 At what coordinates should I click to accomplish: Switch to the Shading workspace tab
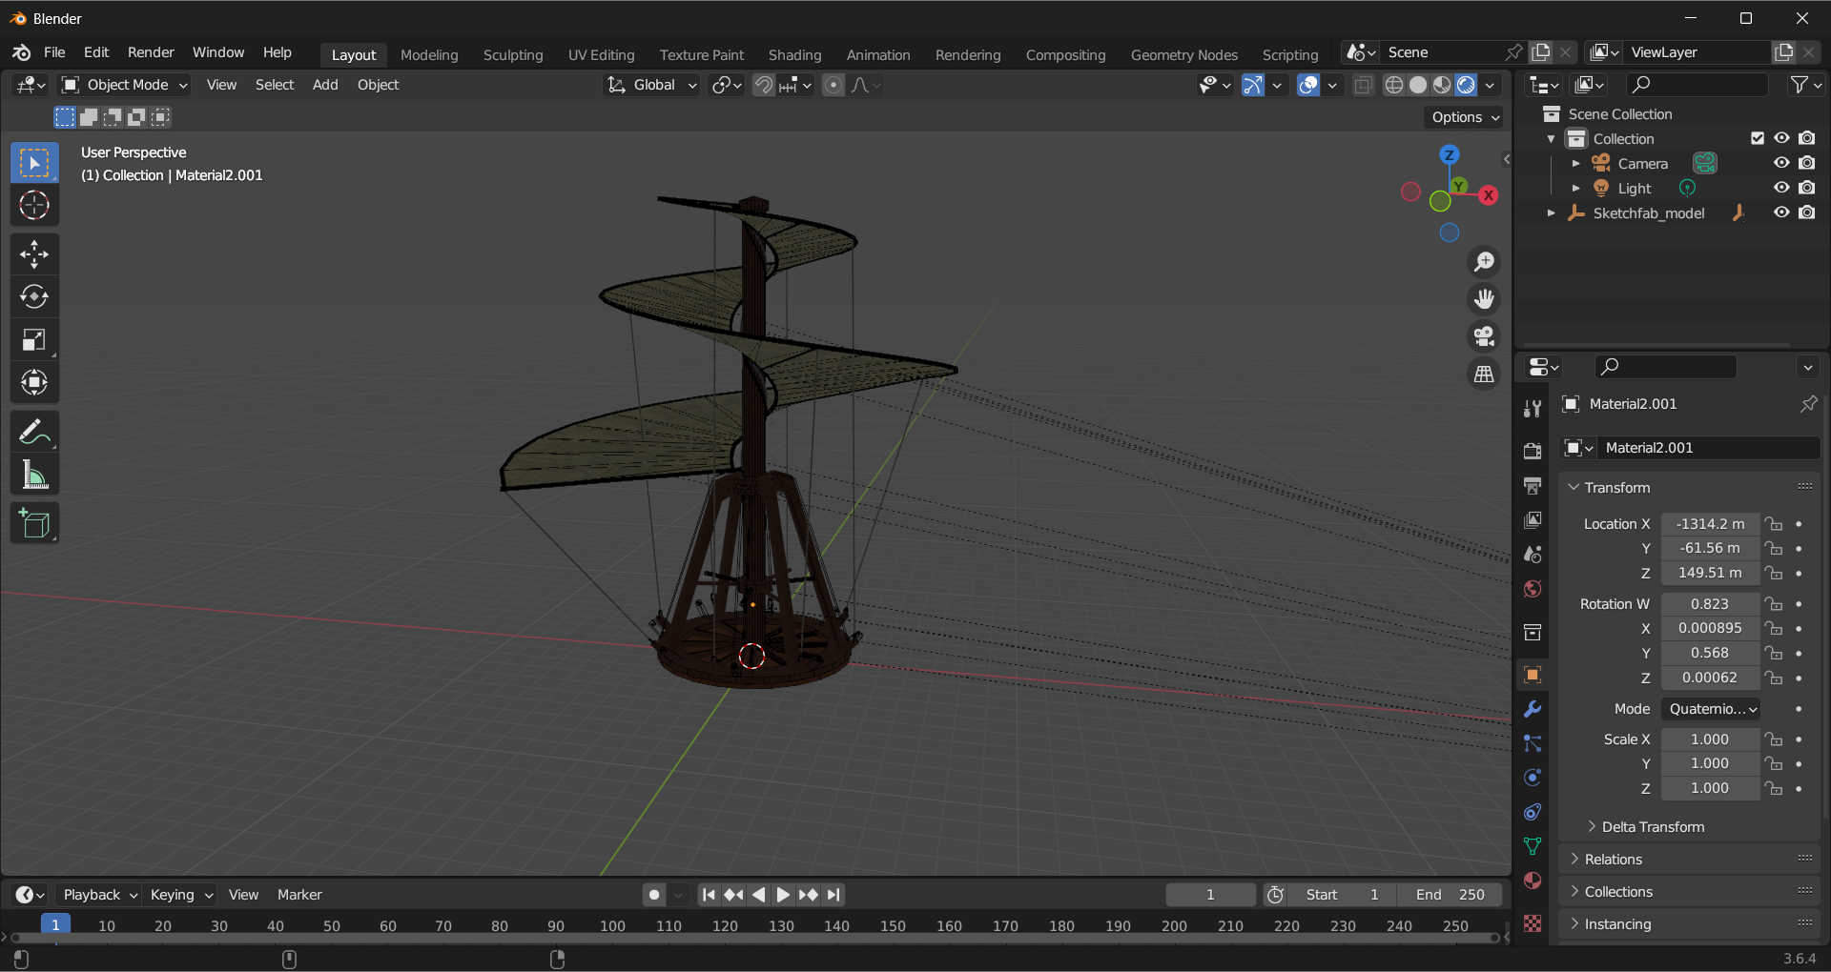pos(794,55)
